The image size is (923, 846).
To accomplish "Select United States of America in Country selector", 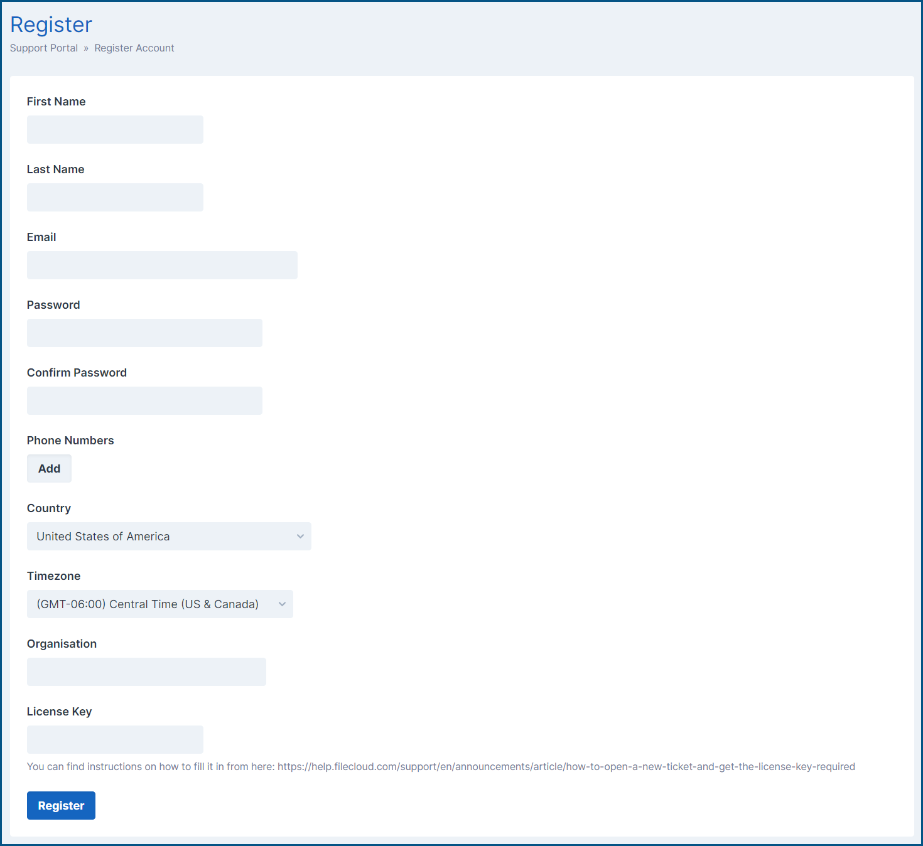I will coord(168,536).
